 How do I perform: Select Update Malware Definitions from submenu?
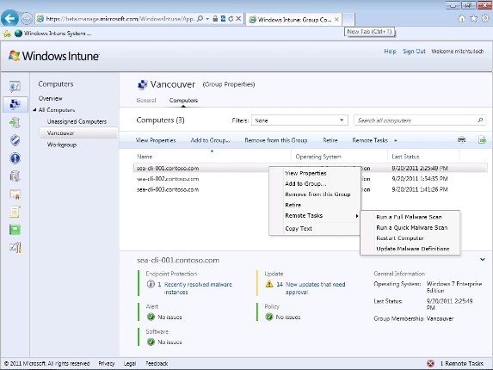[413, 249]
